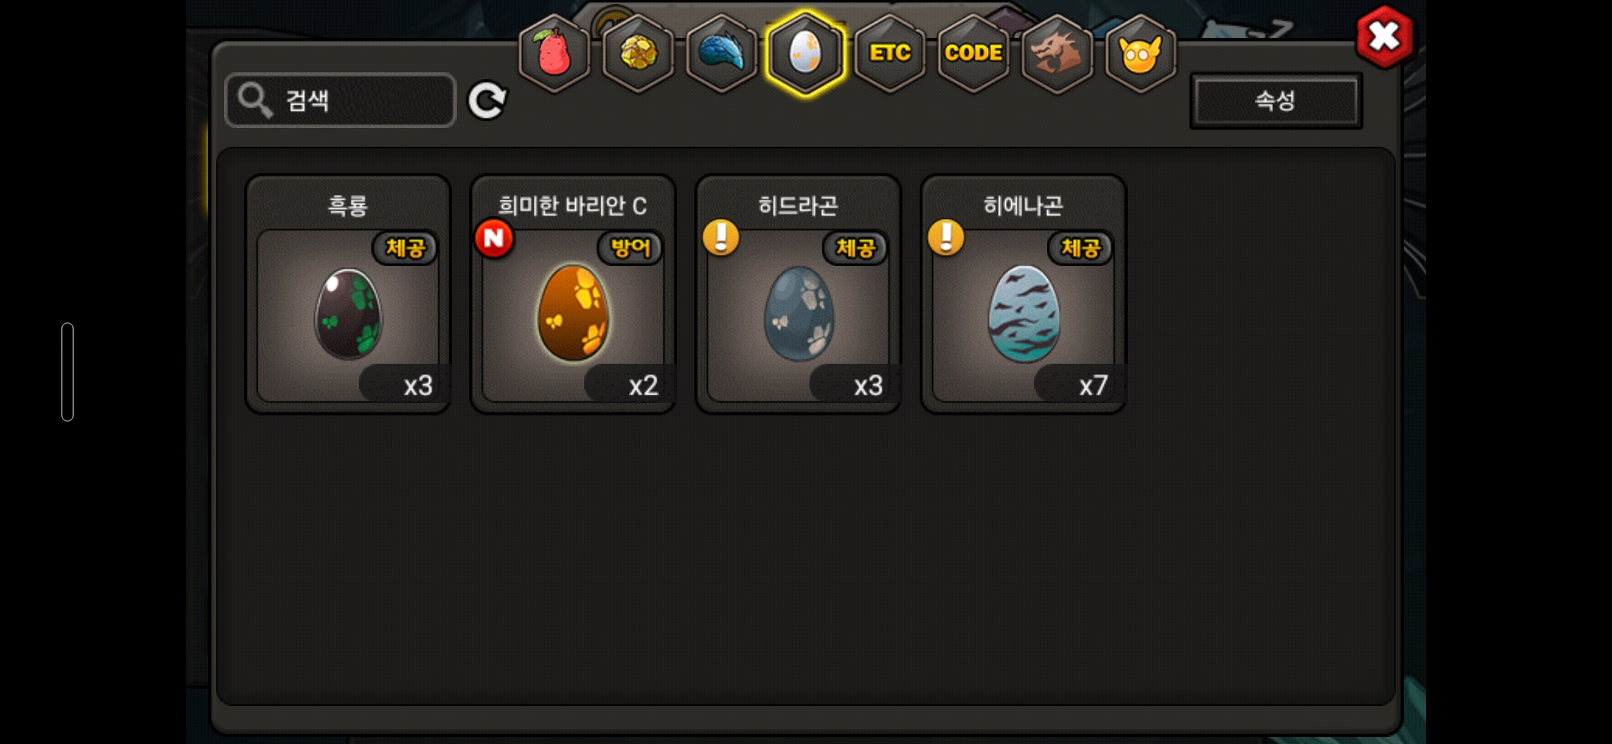
Task: Select the 흑룡 black egg card
Action: [x=348, y=294]
